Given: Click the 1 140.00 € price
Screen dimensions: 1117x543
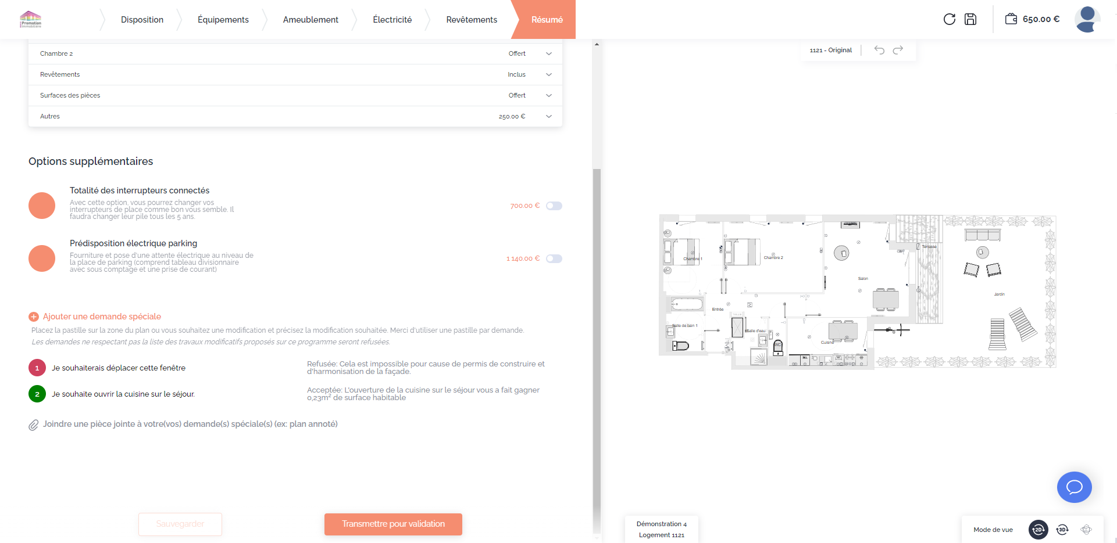Looking at the screenshot, I should coord(523,258).
